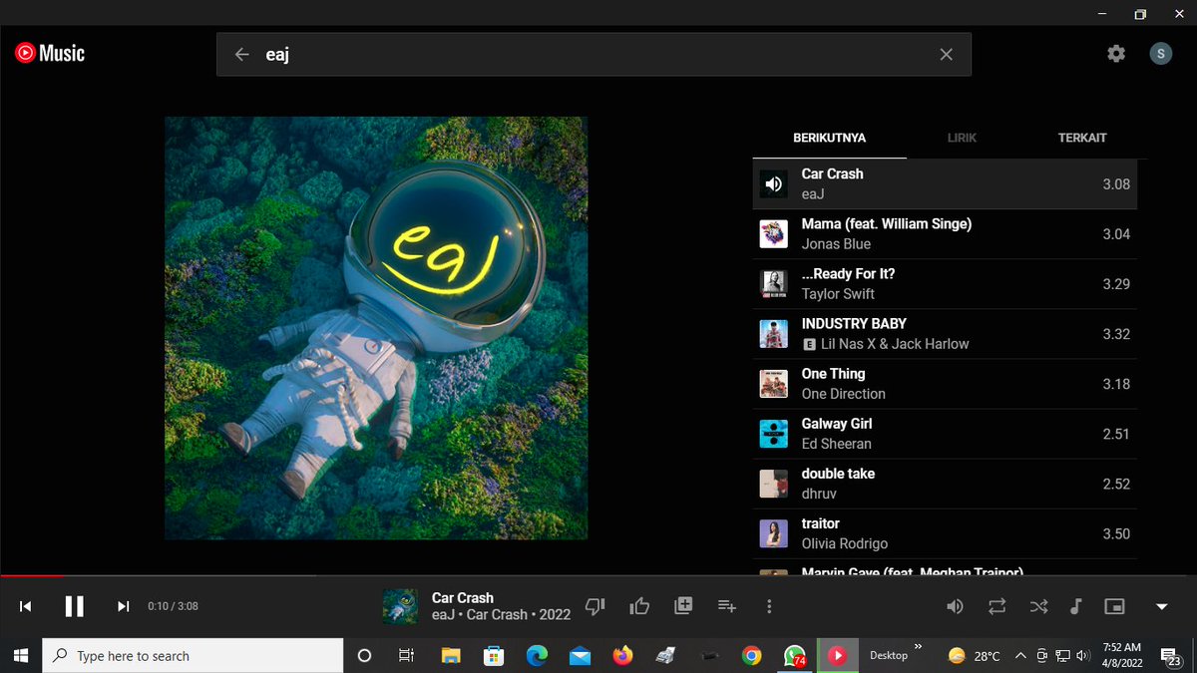Click the Taylor Swift song thumbnail

[773, 284]
